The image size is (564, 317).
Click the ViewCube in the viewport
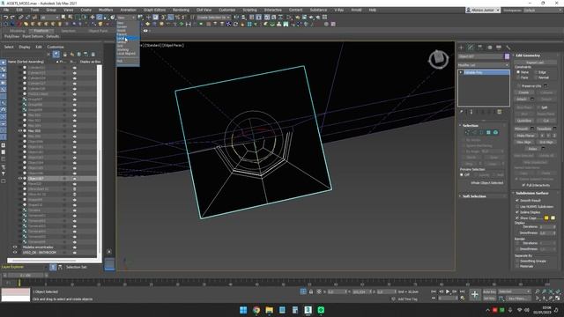coord(438,59)
